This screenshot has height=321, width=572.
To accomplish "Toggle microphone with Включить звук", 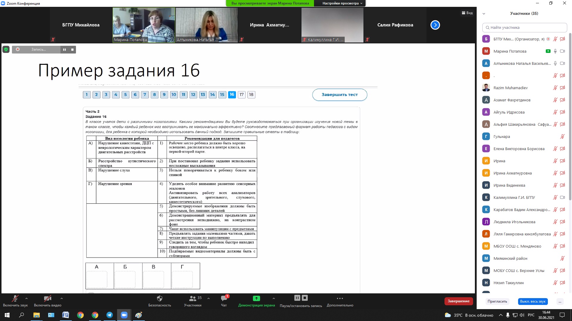I will [x=15, y=298].
